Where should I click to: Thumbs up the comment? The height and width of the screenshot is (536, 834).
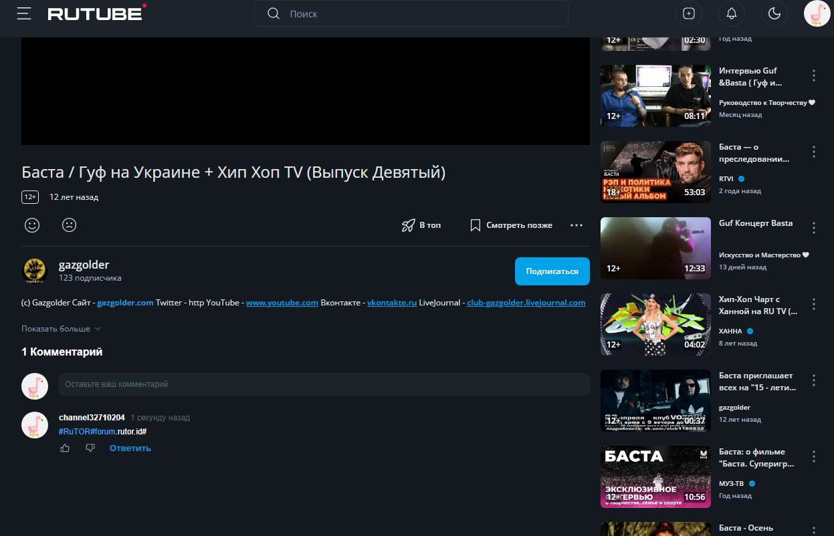[x=65, y=448]
